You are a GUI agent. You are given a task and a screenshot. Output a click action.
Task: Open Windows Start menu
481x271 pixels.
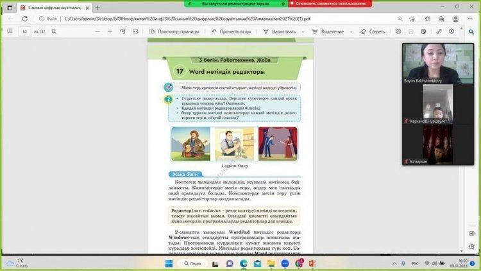click(x=169, y=264)
